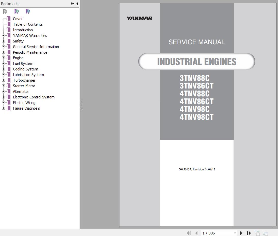Expand the Engine bookmark
This screenshot has height=236, width=278.
(3, 58)
